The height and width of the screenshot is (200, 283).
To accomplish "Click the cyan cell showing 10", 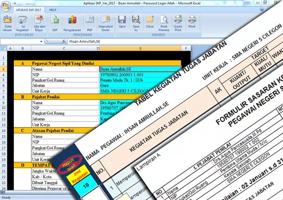I will [x=86, y=186].
